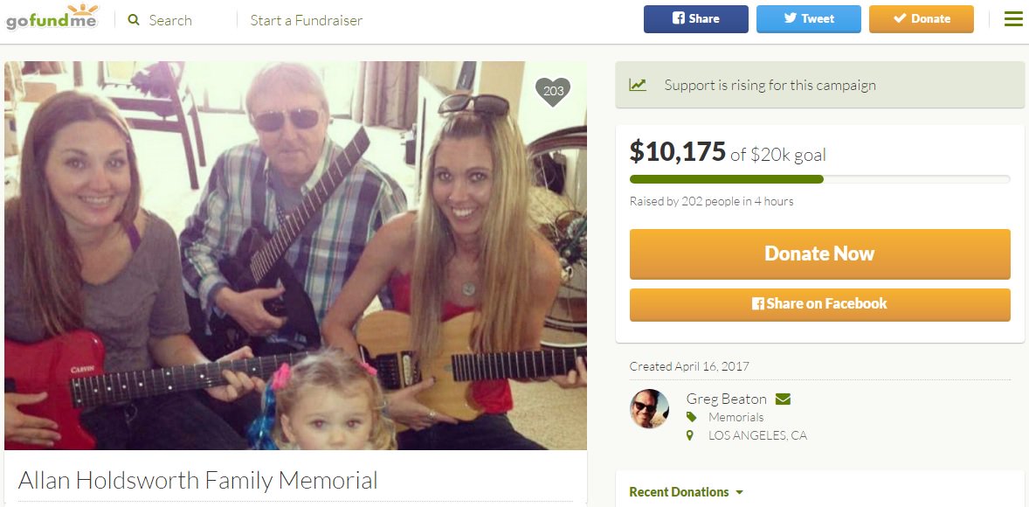Viewport: 1029px width, 507px height.
Task: Click Greg Beaton's profile picture
Action: click(x=649, y=408)
